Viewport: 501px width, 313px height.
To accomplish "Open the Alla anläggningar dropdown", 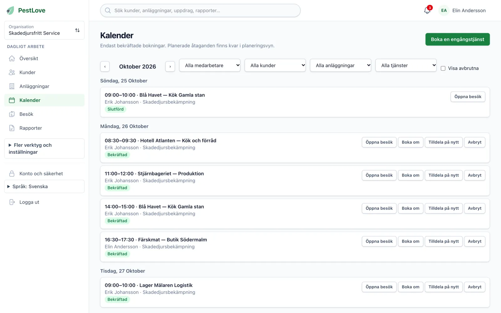I will pos(341,65).
